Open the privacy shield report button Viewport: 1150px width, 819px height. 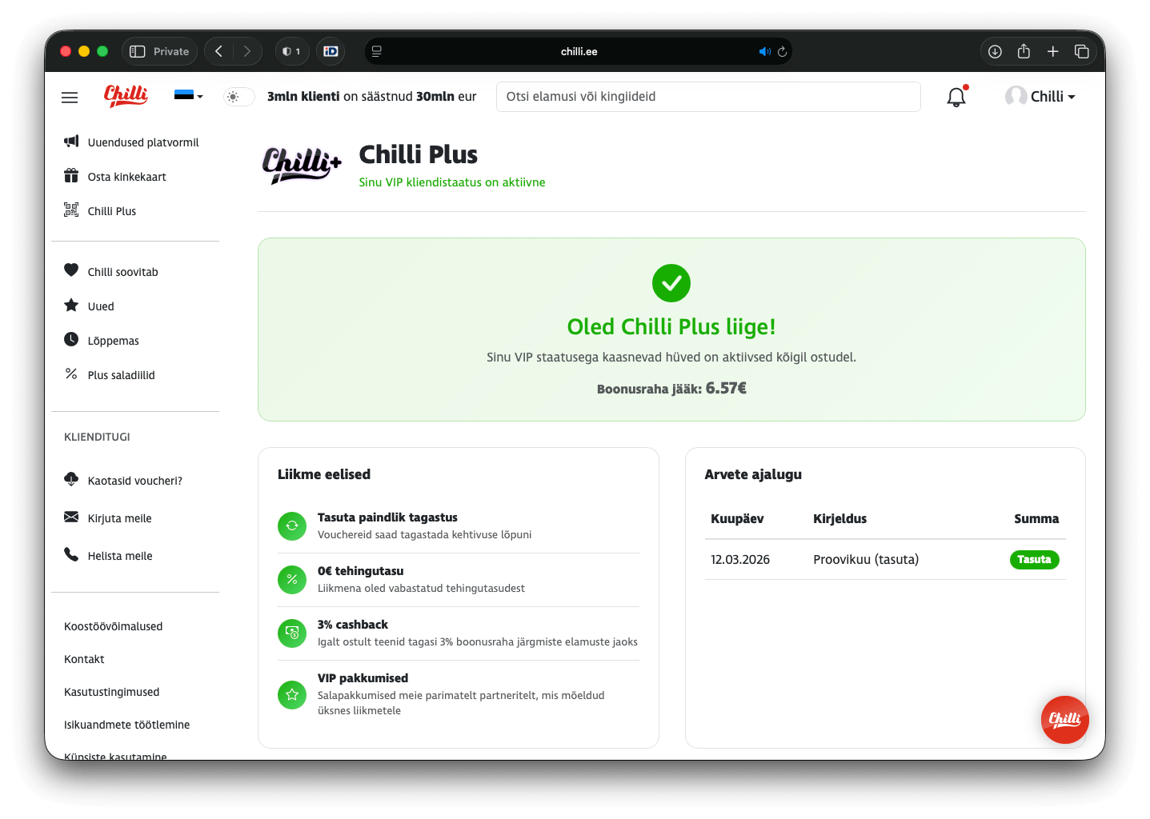(x=291, y=51)
